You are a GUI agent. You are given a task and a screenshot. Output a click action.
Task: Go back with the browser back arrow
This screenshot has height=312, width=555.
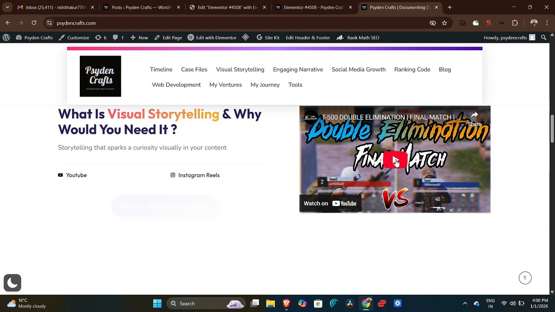(x=8, y=23)
